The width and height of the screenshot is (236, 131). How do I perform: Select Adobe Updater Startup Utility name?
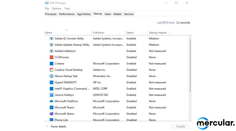pyautogui.click(x=72, y=45)
